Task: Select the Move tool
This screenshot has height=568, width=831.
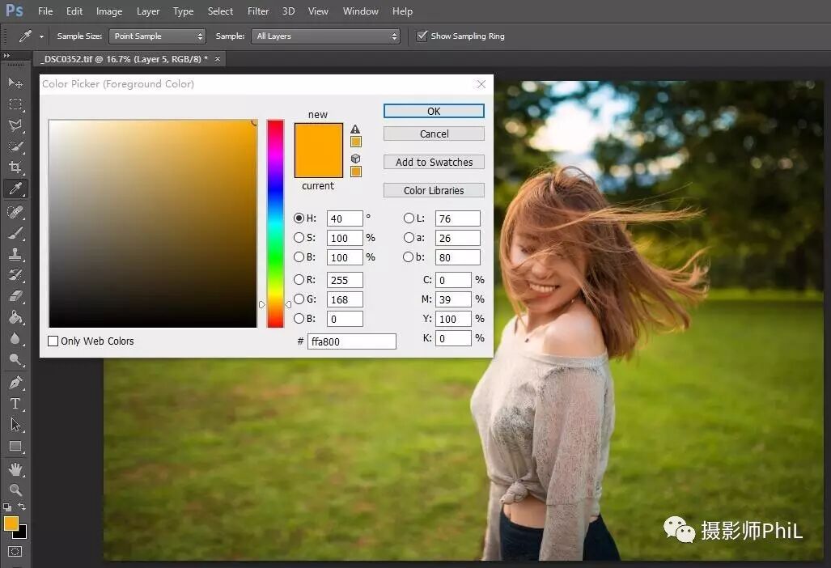Action: pos(15,83)
